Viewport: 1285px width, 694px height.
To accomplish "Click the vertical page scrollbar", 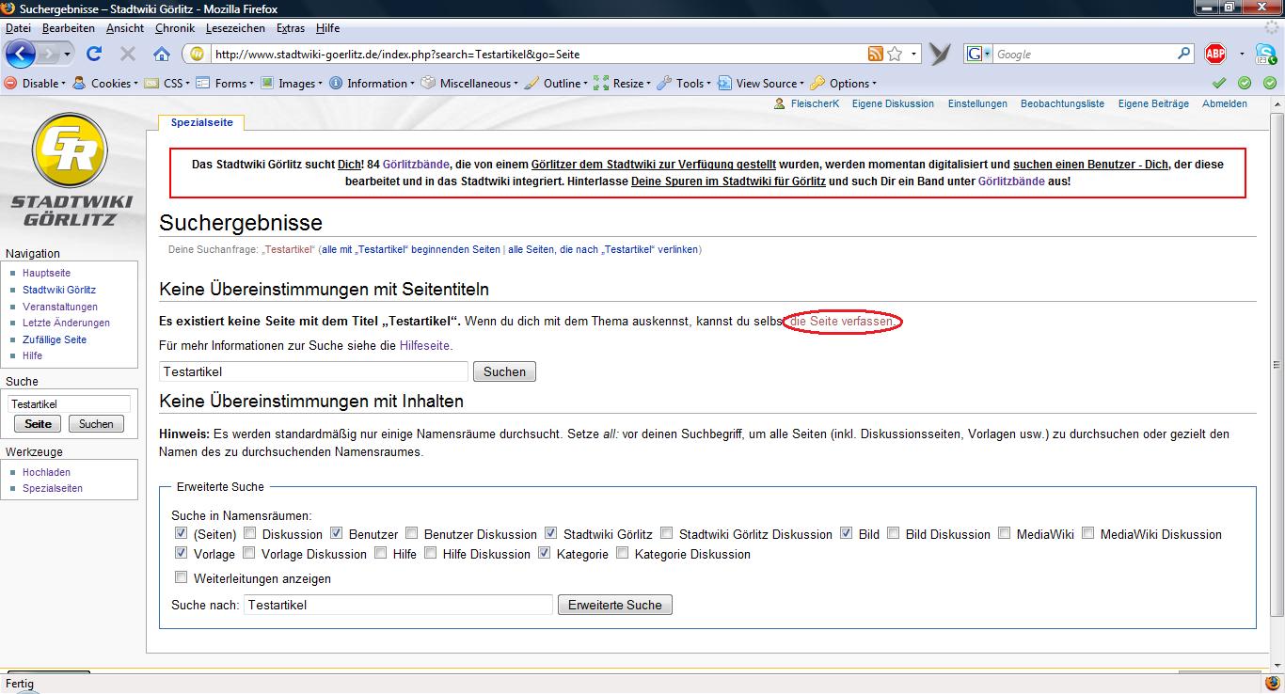I will tap(1277, 376).
